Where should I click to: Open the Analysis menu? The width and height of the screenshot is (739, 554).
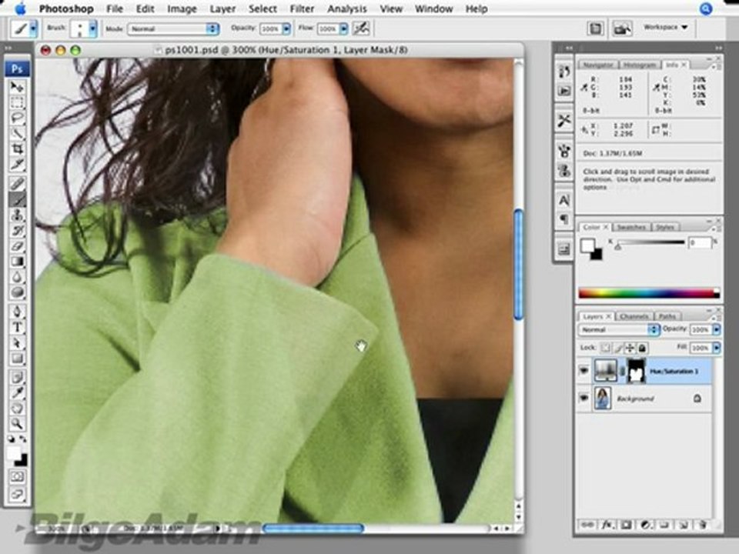[347, 8]
